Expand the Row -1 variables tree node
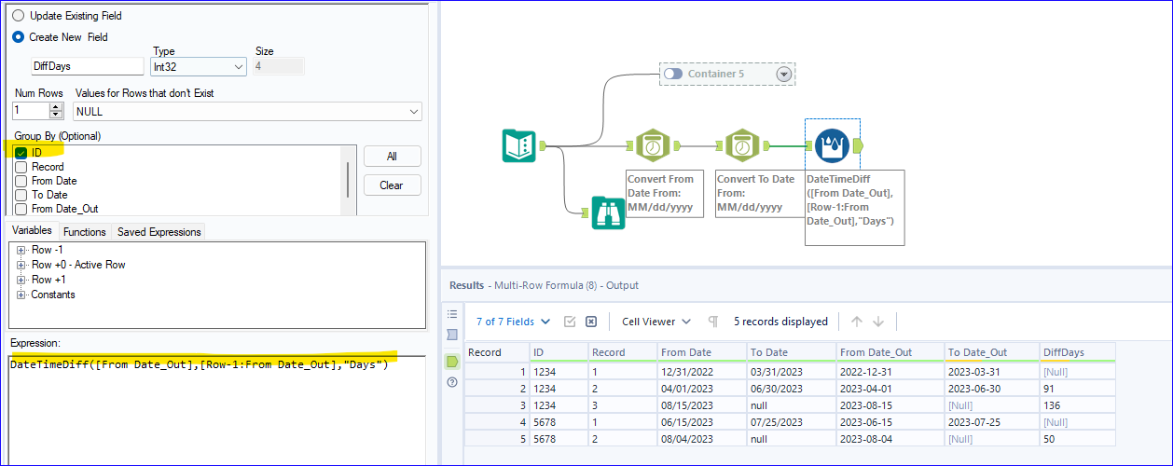 [x=21, y=250]
